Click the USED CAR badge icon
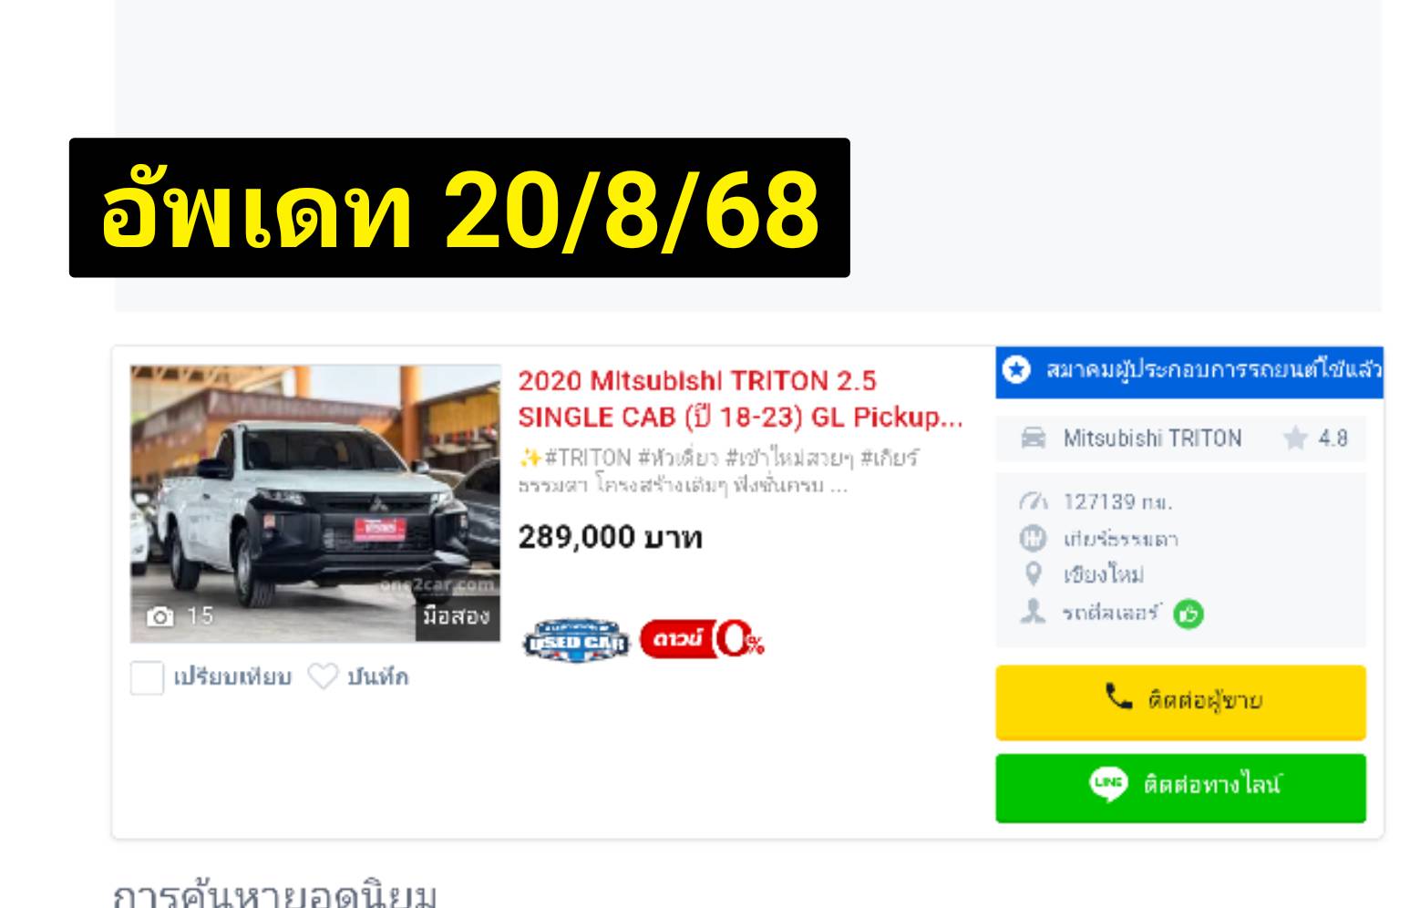The width and height of the screenshot is (1420, 908). pyautogui.click(x=576, y=641)
